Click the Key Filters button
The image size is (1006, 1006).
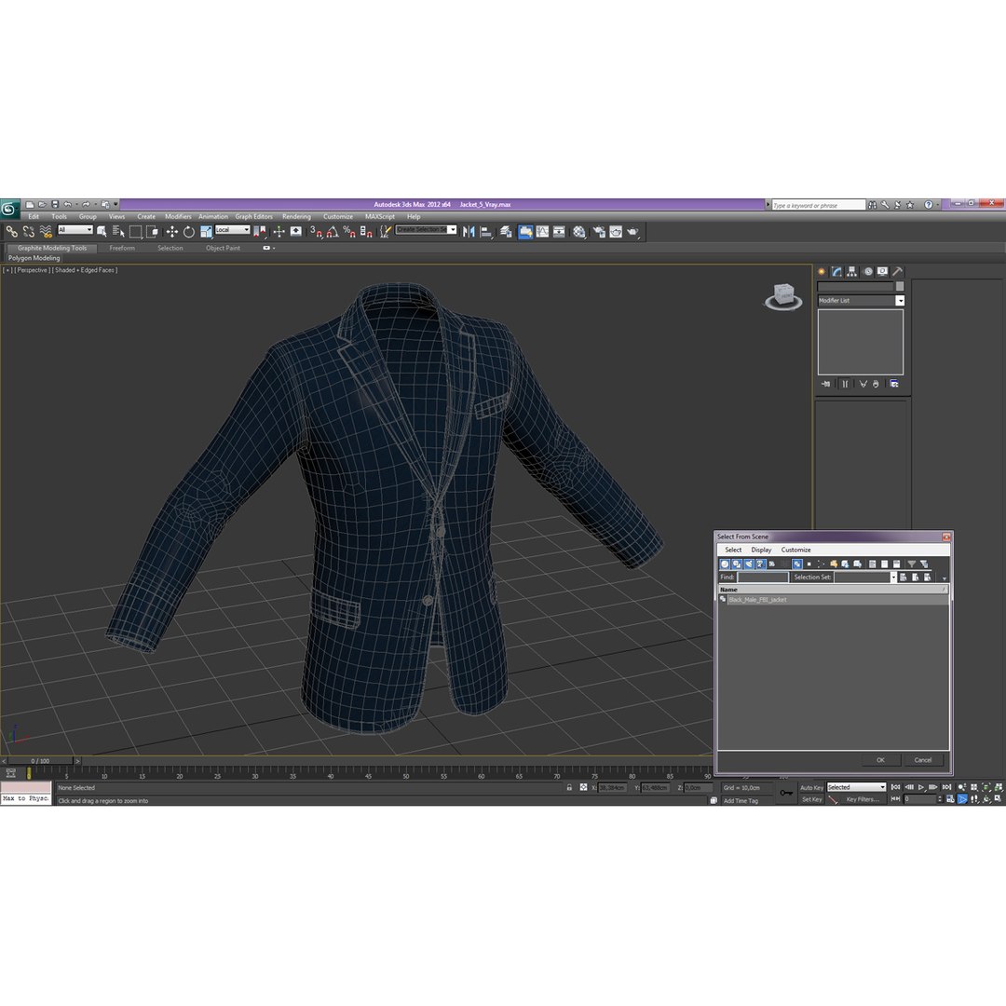click(x=863, y=799)
